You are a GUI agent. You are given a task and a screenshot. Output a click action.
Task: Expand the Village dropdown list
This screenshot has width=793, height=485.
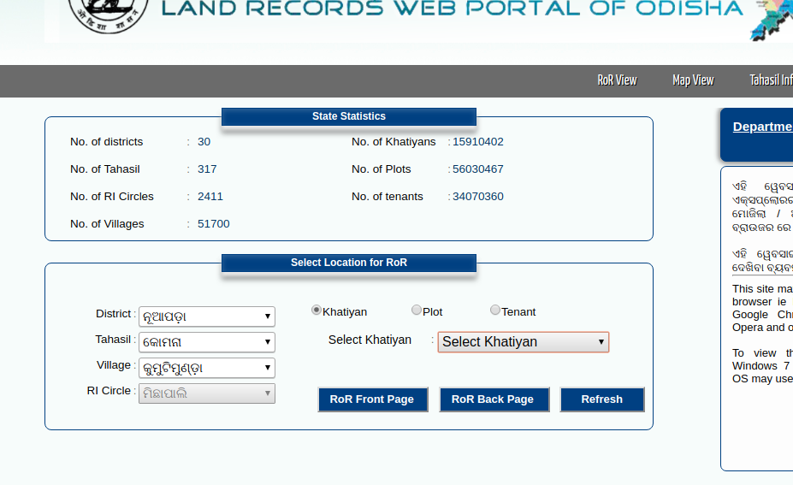point(207,368)
